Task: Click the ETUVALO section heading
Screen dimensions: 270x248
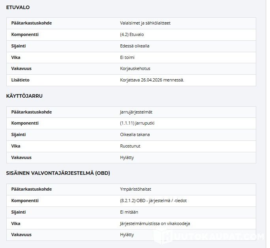Action: (18, 7)
